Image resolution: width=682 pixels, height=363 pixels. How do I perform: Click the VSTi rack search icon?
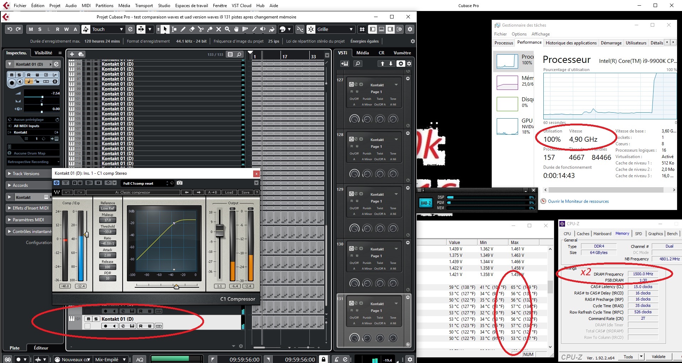(x=358, y=64)
